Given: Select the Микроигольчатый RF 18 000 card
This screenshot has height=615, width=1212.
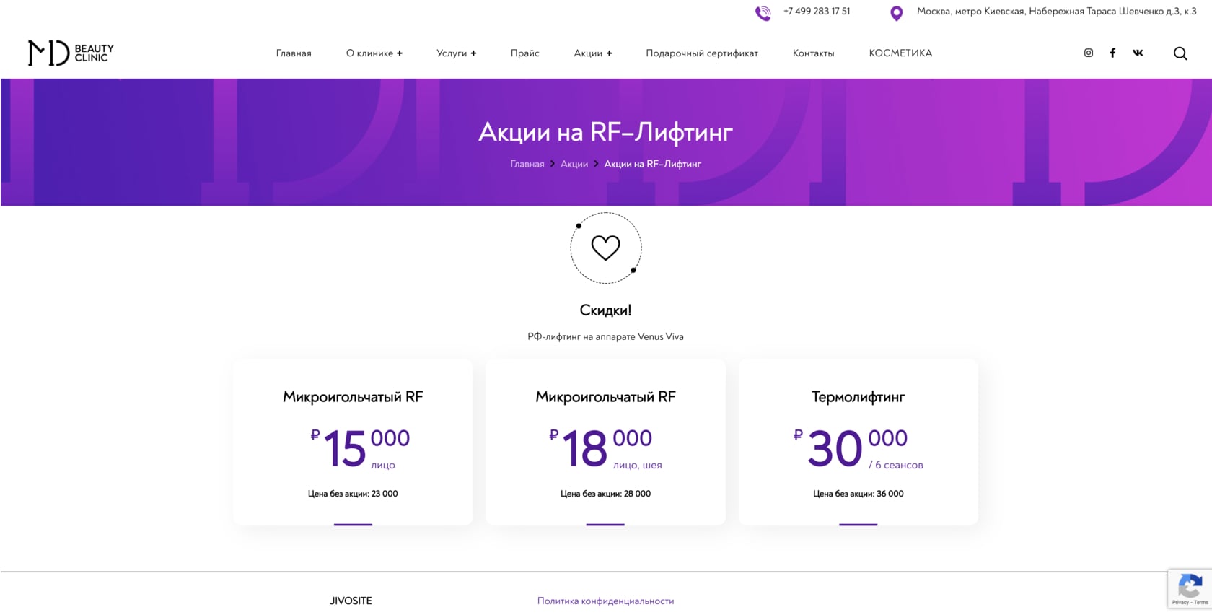Looking at the screenshot, I should tap(605, 442).
